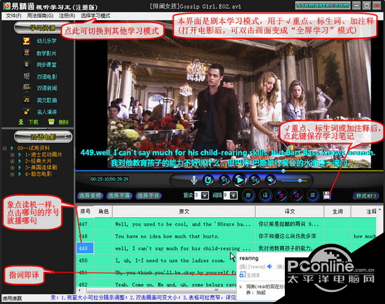Open the 间隔 interval dropdown
The image size is (385, 304).
tap(234, 196)
